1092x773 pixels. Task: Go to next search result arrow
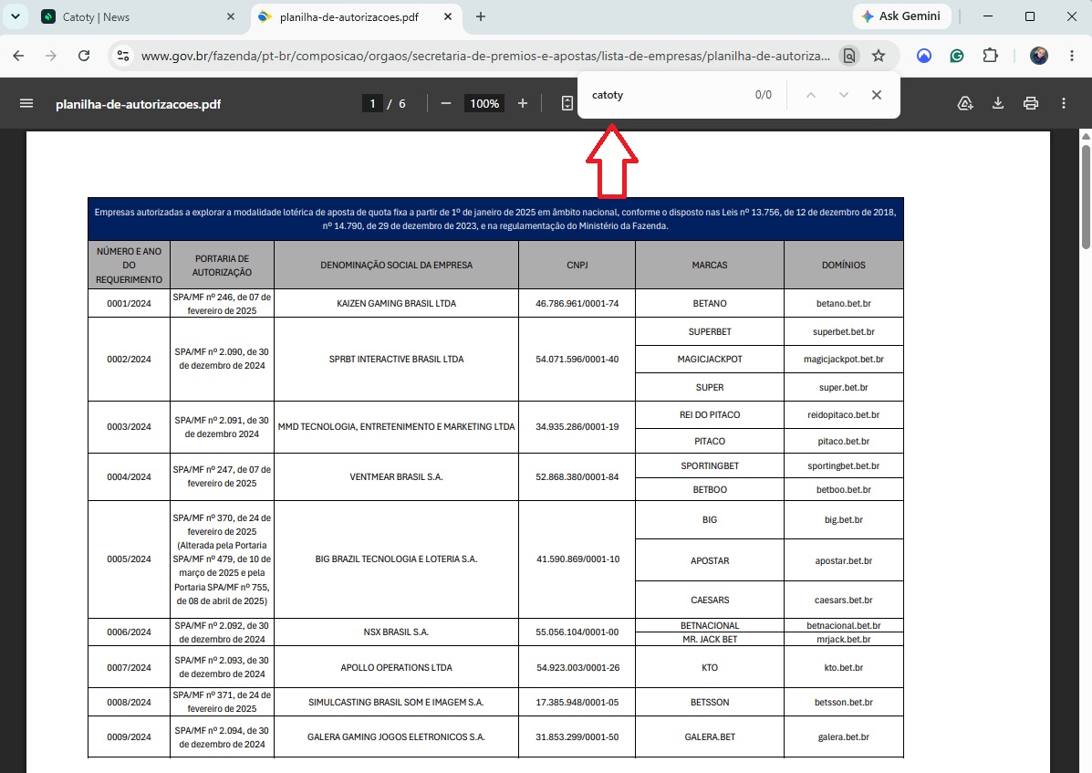pyautogui.click(x=843, y=95)
